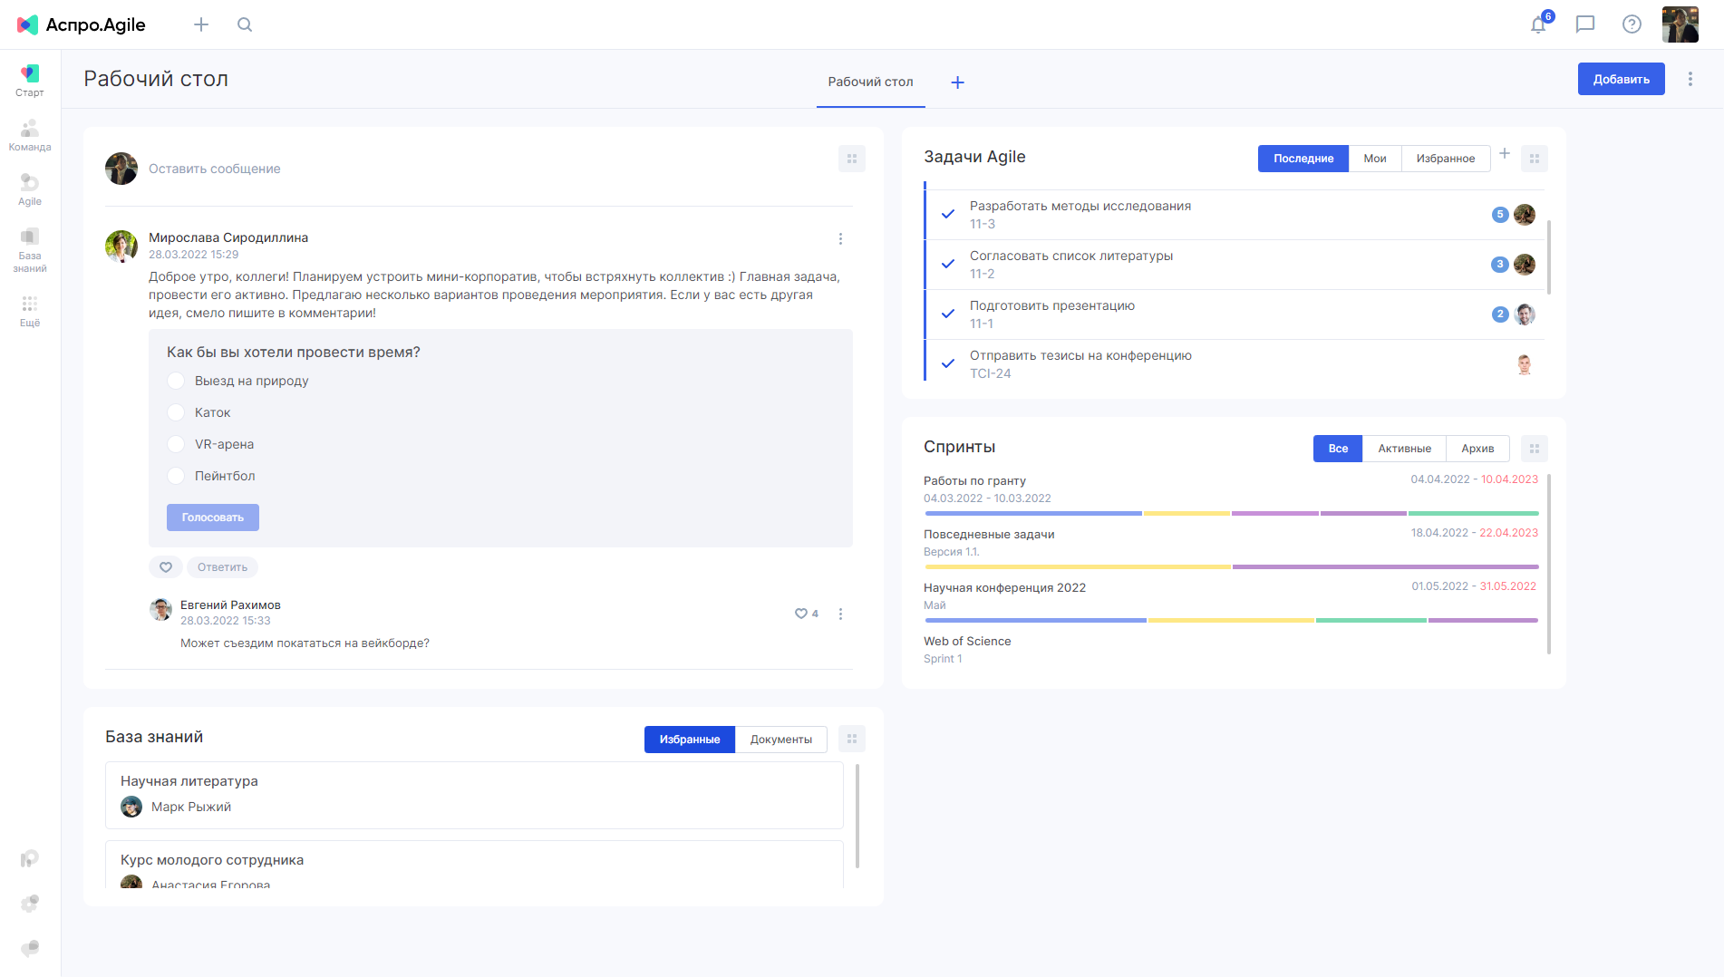Screen dimensions: 1724x977
Task: Select poll option VR-арена
Action: [176, 444]
